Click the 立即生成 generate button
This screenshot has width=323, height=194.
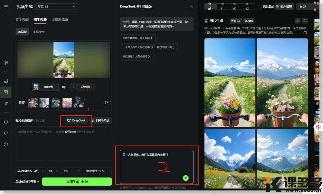click(77, 181)
